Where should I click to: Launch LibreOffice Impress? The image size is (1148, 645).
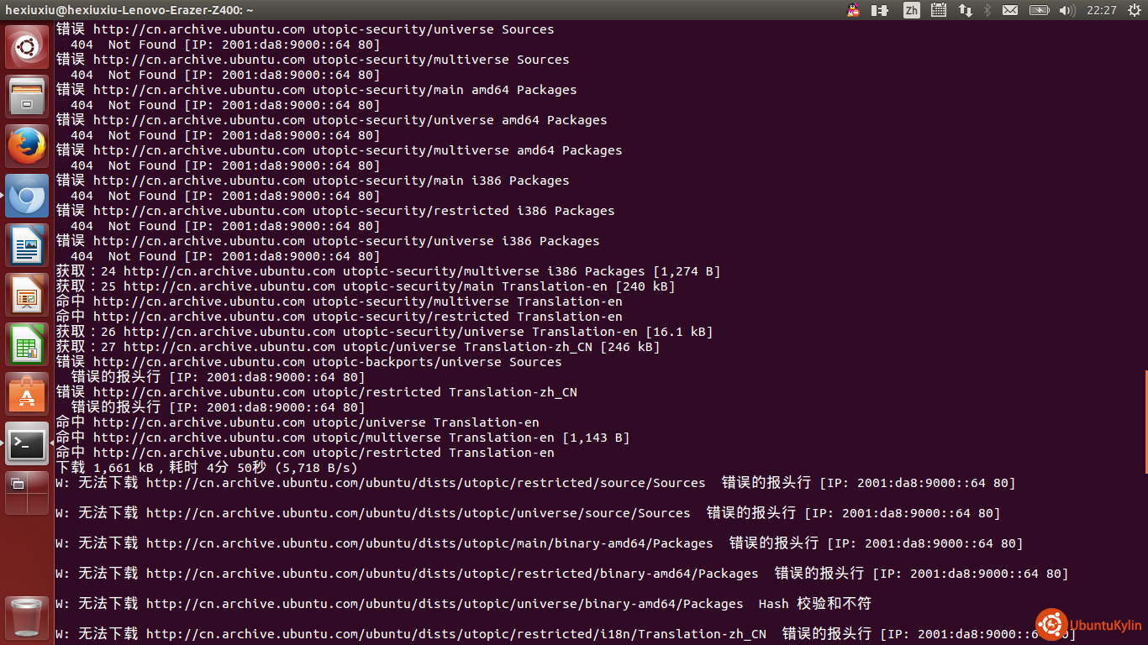tap(27, 295)
